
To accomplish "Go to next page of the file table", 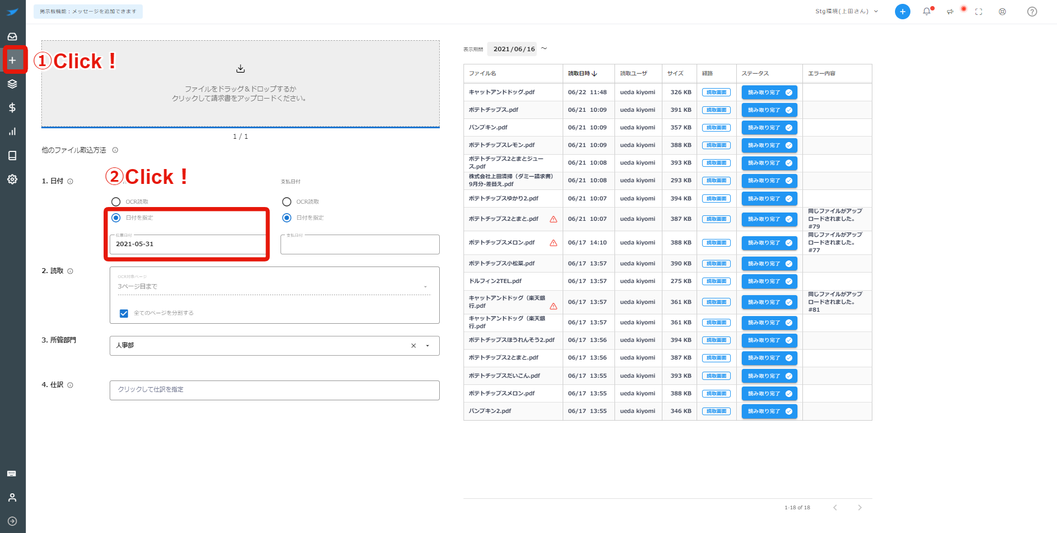I will 860,508.
